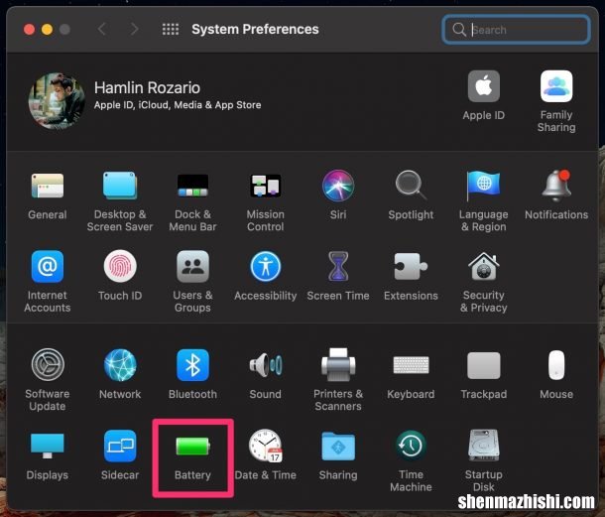
Task: Close the System Preferences window
Action: pos(30,30)
